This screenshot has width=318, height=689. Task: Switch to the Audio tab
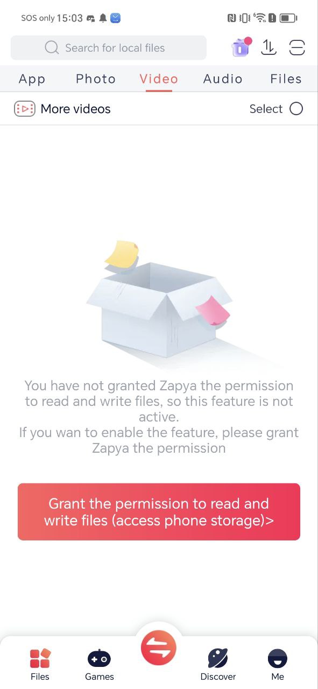(x=223, y=79)
